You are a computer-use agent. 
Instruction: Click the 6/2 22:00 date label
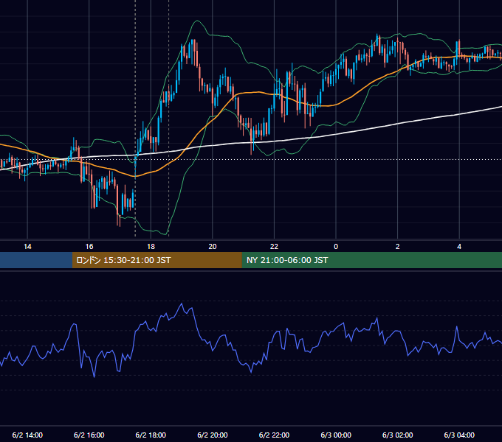point(274,435)
